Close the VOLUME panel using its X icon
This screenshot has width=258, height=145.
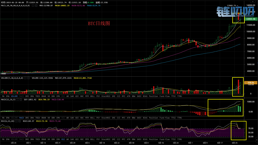pyautogui.click(x=29, y=78)
